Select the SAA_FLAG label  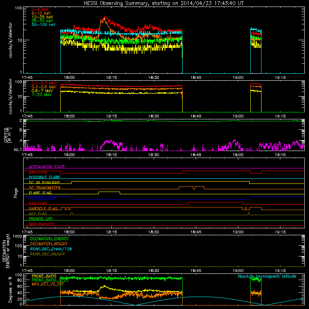(x=38, y=203)
